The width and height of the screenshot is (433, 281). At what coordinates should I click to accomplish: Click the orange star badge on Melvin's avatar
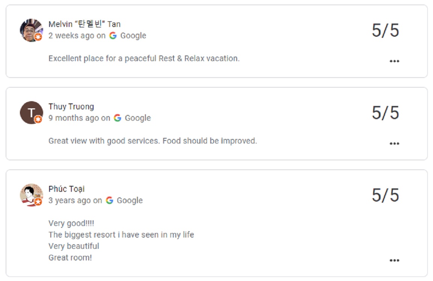[x=38, y=37]
